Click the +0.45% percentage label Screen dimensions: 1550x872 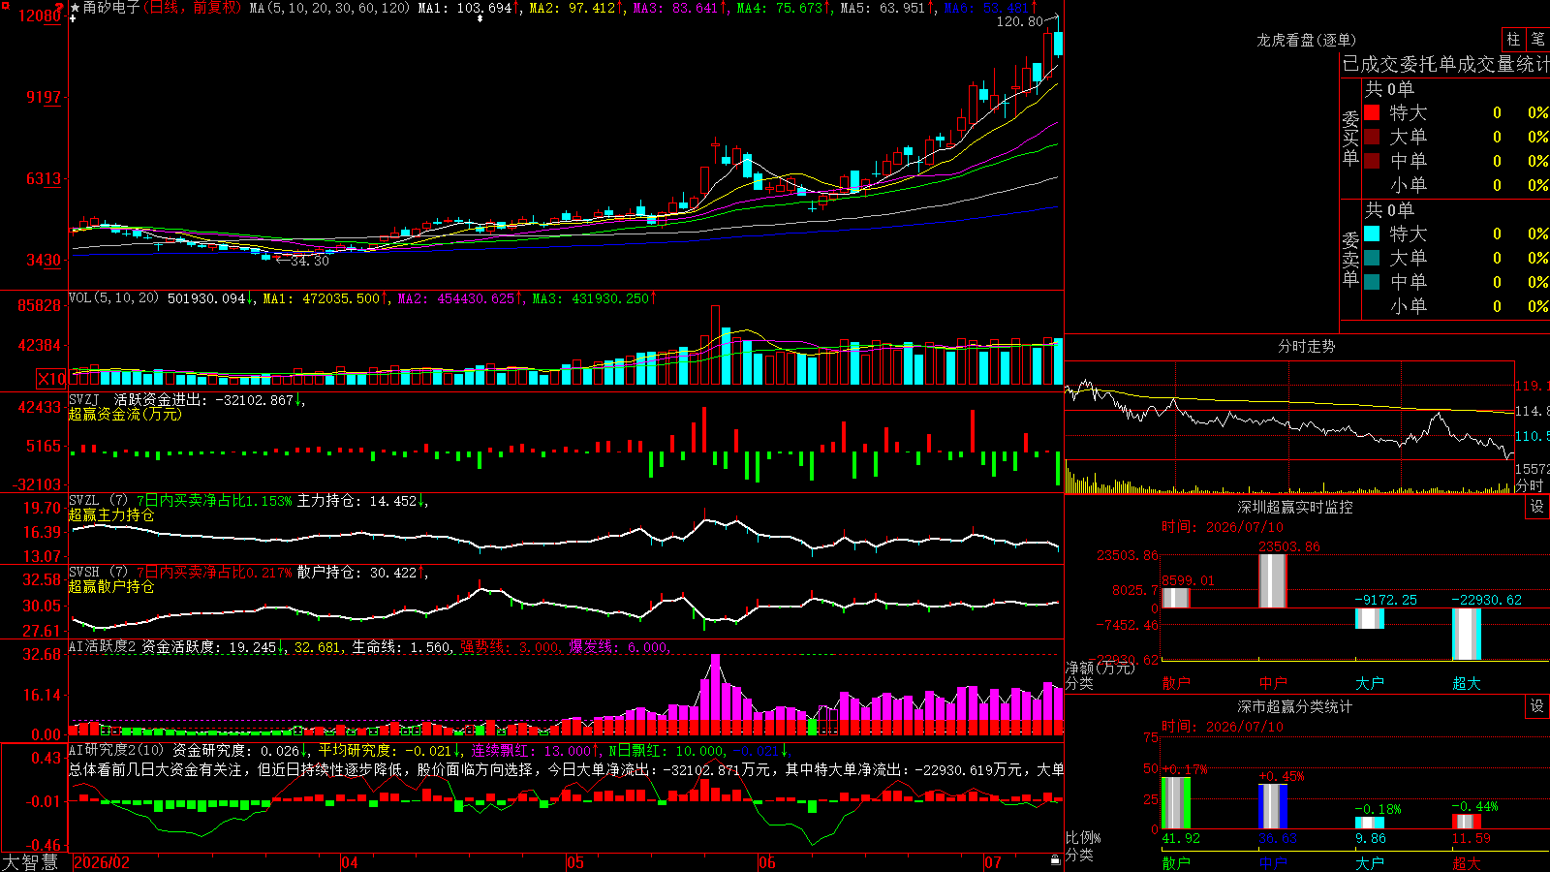click(1282, 776)
